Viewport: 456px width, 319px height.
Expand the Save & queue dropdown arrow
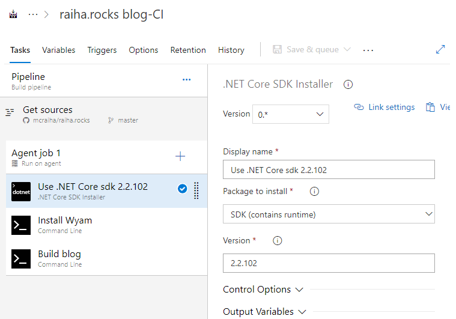347,49
